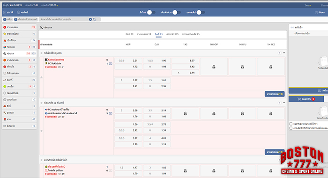Toggle the middle switch in the blue header

[176, 12]
